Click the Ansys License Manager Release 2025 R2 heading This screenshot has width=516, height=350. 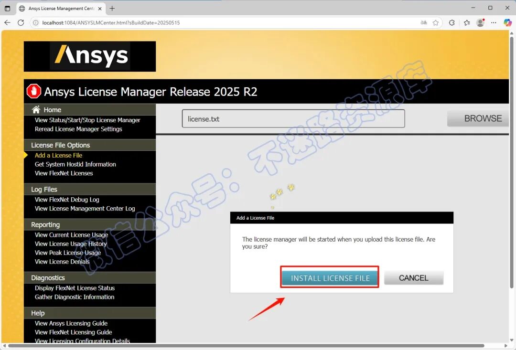[150, 92]
